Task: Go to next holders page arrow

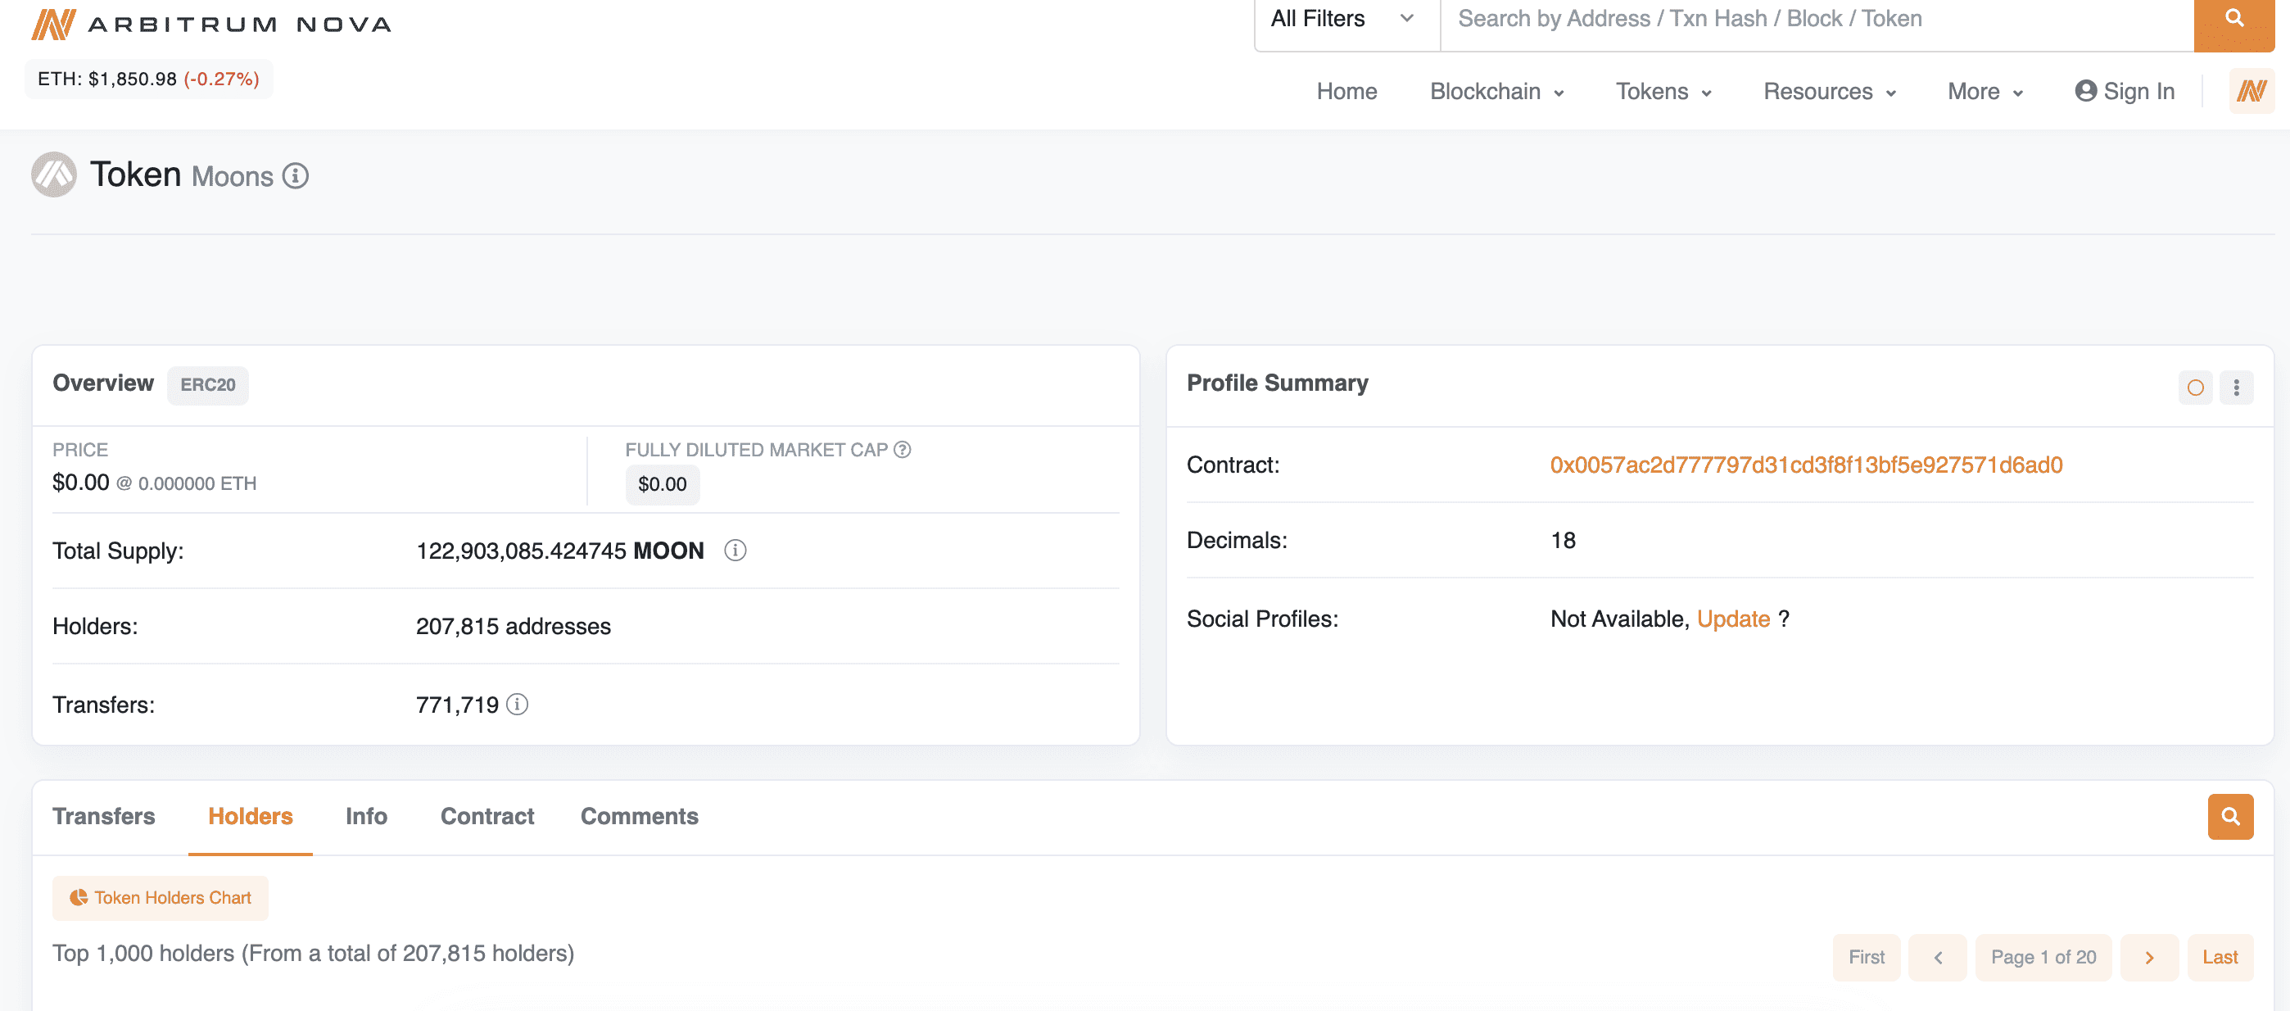Action: (x=2148, y=958)
